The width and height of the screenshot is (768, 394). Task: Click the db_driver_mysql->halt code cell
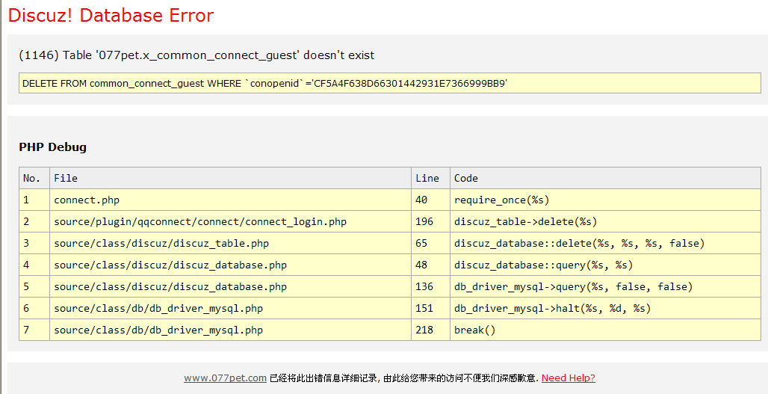point(552,308)
